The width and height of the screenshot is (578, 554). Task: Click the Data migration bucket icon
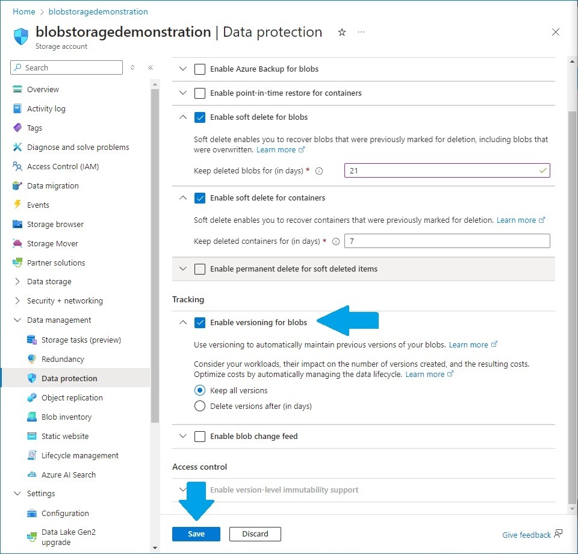17,185
